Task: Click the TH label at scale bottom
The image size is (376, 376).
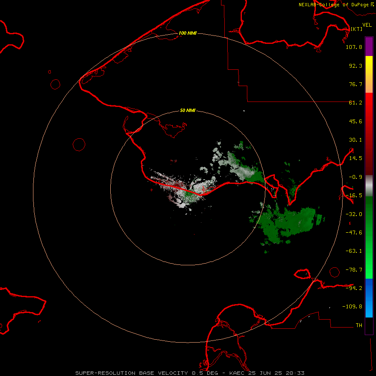Action: [x=359, y=325]
